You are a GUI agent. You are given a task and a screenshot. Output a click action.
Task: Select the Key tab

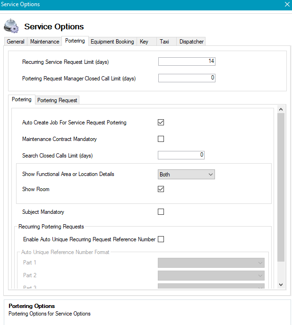point(144,42)
